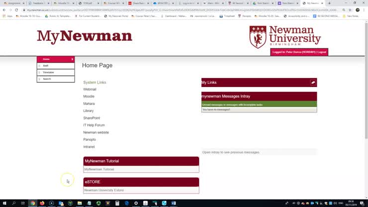Open the Panopto system link
Screen dimensions: 368x207
[x=90, y=139]
